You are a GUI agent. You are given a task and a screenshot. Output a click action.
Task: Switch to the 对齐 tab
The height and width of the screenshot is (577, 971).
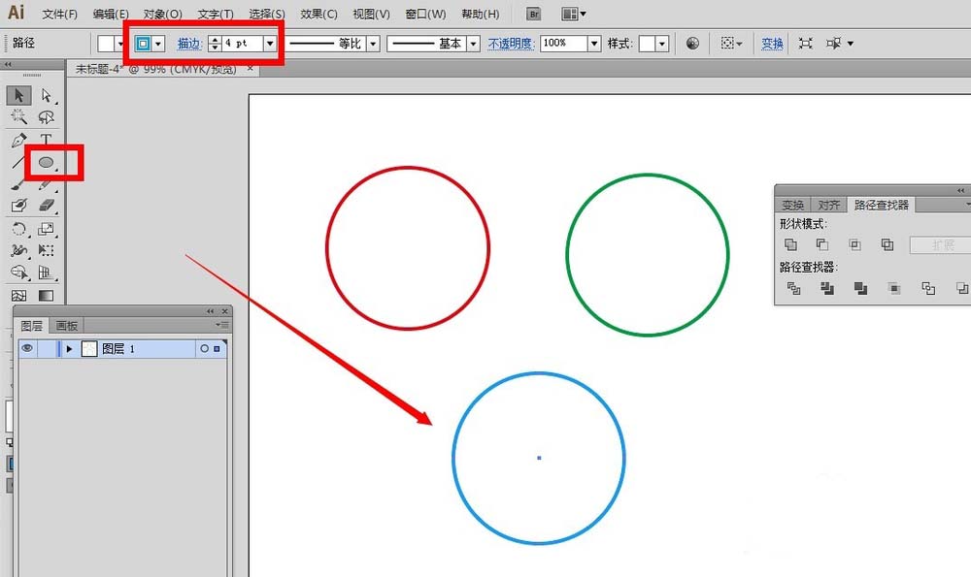tap(828, 205)
